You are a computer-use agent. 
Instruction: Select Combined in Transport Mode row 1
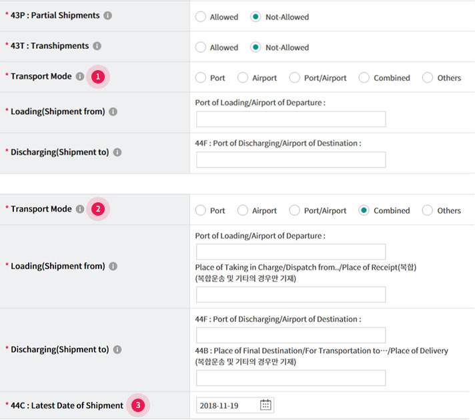[364, 77]
